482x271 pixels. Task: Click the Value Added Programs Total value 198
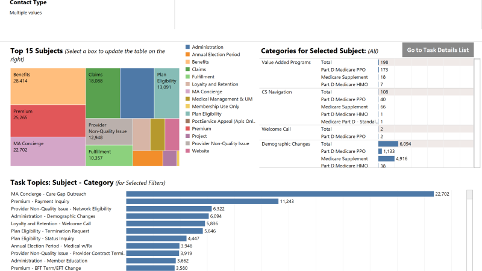[x=384, y=62]
